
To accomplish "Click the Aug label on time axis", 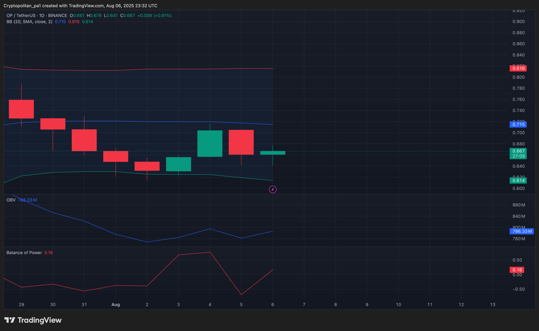I will pyautogui.click(x=116, y=305).
